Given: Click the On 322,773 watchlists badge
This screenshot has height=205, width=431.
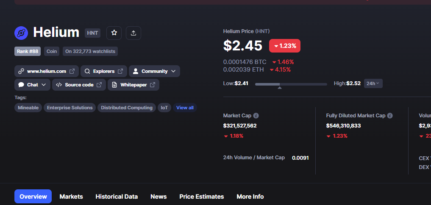Looking at the screenshot, I should pos(90,51).
